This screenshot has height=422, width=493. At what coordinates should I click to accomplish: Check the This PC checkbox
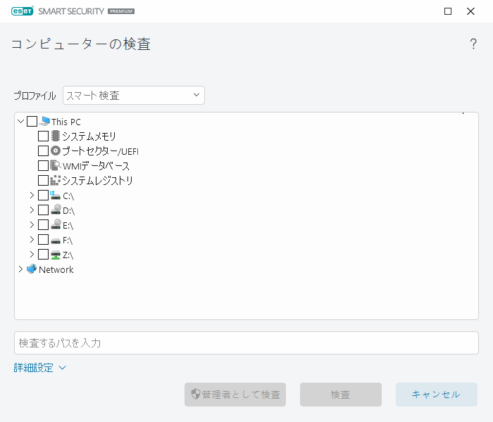pyautogui.click(x=32, y=122)
